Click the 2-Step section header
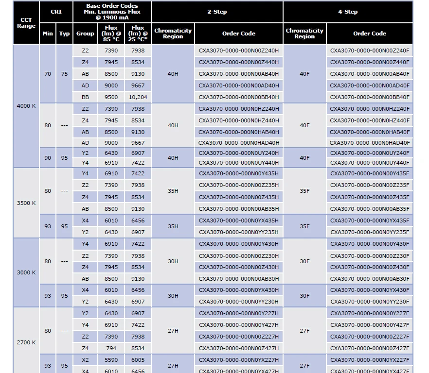This screenshot has width=429, height=373. pos(217,12)
